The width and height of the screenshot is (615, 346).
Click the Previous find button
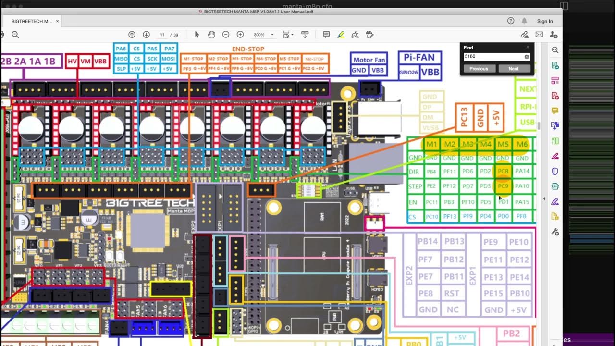coord(479,69)
